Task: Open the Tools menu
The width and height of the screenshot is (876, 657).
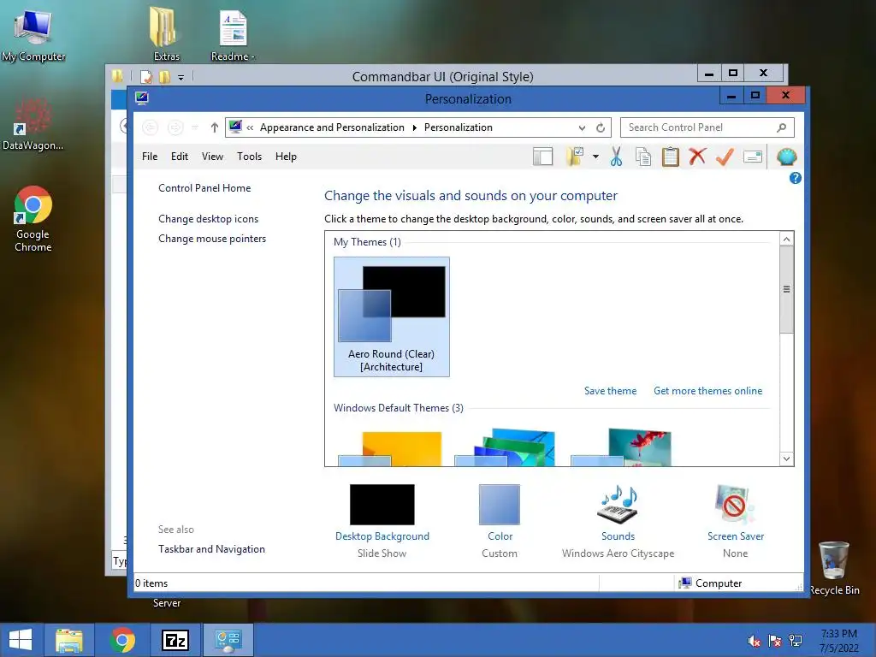Action: coord(249,157)
